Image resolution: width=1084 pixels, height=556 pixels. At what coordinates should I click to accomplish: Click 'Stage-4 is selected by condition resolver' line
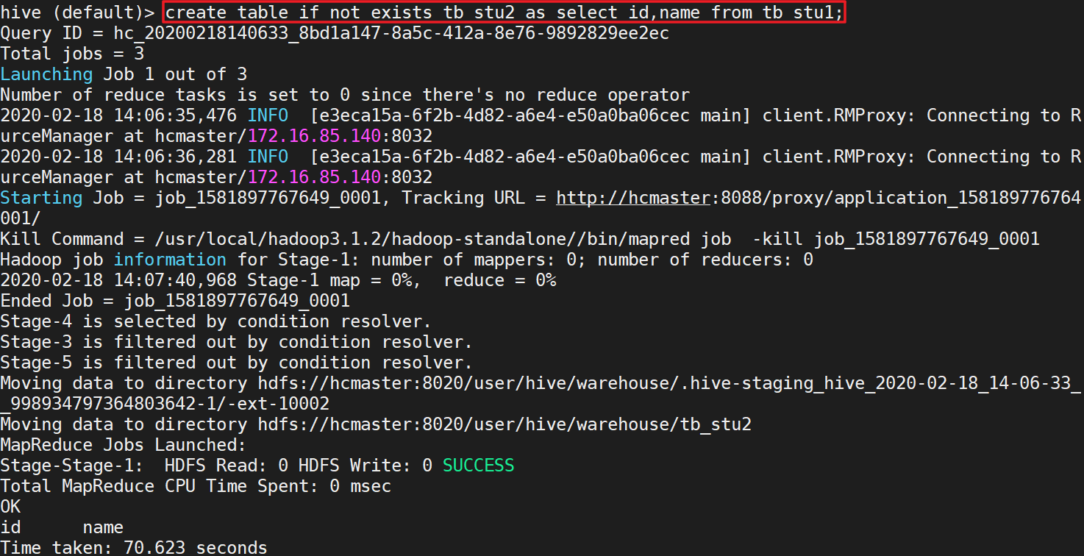(x=215, y=321)
